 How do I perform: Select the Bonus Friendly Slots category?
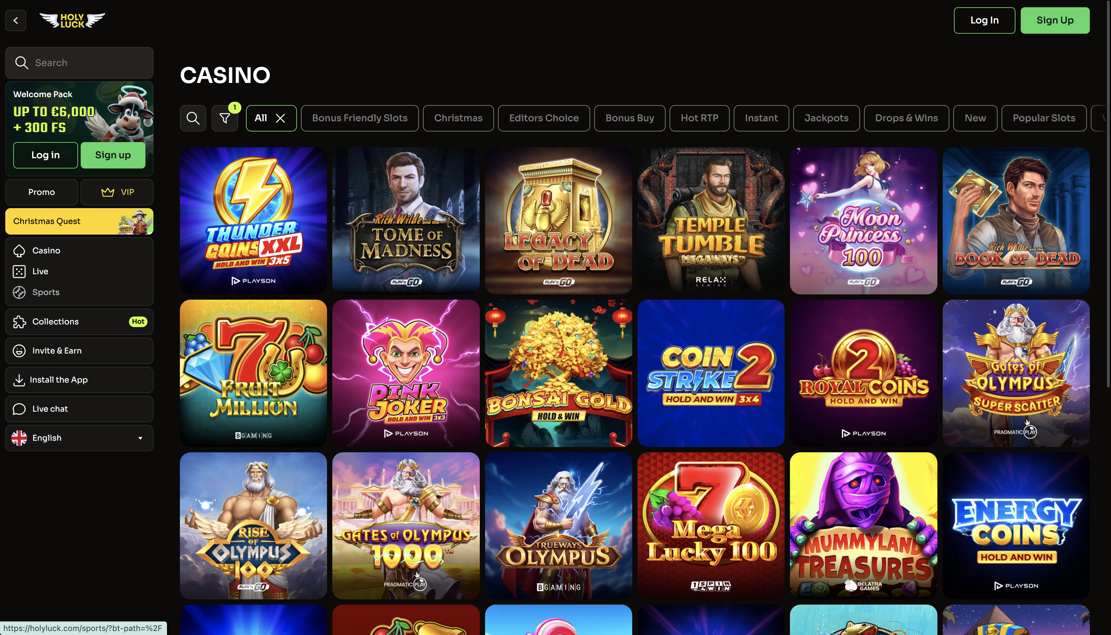359,118
